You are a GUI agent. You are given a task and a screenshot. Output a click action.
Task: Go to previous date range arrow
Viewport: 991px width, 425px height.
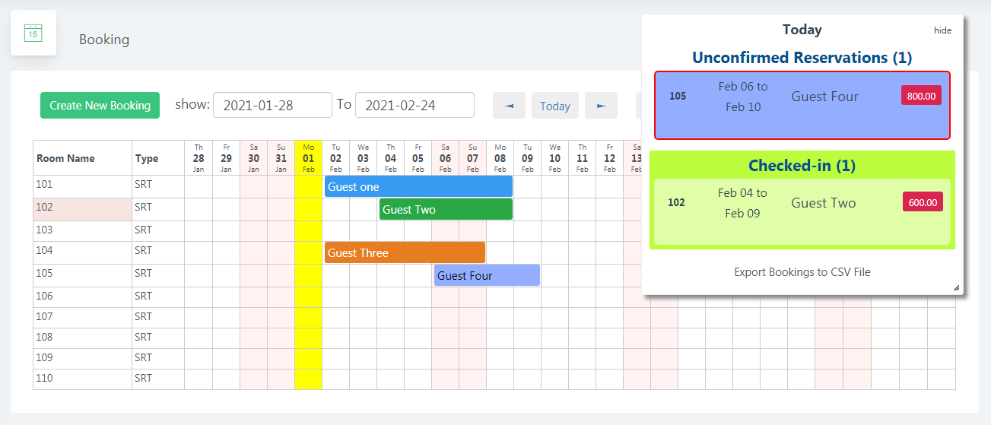(509, 106)
